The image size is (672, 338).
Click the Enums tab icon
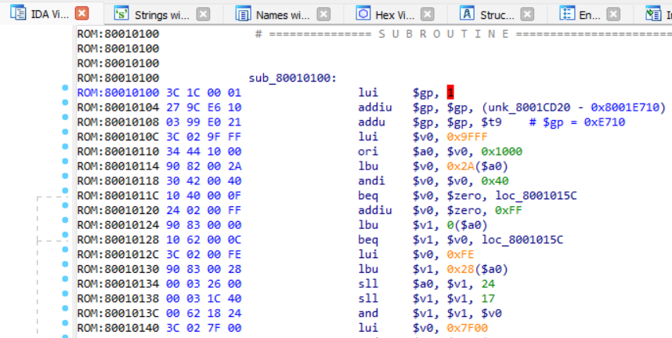[567, 14]
